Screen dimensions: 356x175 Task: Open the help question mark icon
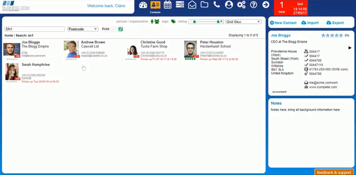(x=253, y=5)
